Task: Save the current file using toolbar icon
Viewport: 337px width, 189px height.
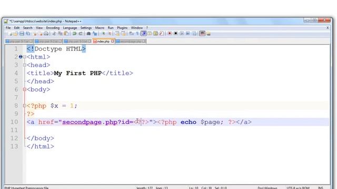Action: pos(22,34)
